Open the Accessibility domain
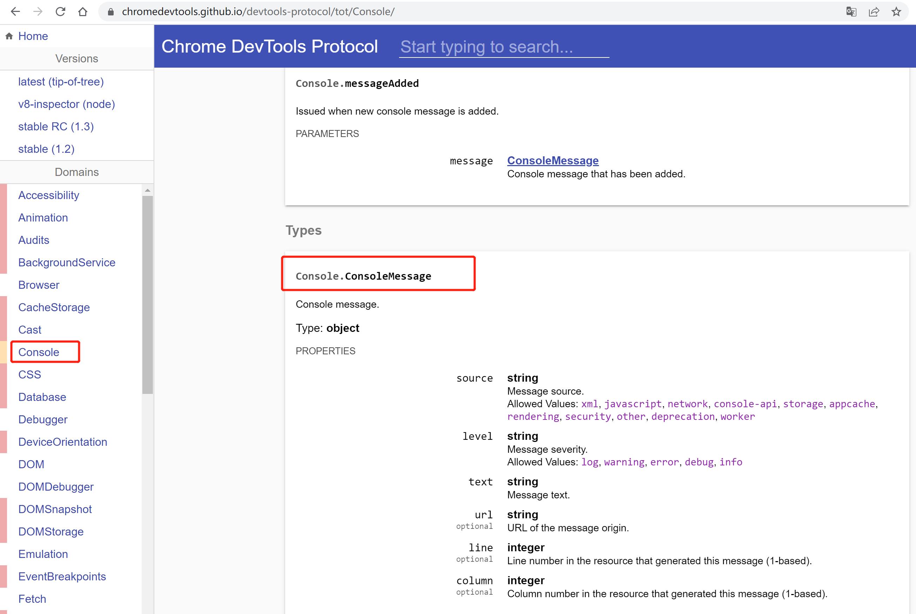 click(x=49, y=195)
